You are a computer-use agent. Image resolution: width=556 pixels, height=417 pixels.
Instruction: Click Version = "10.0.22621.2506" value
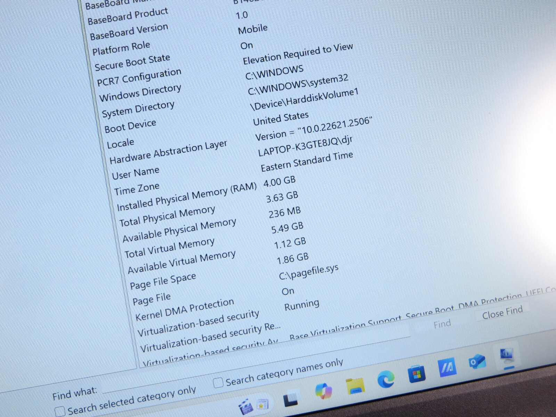pos(313,129)
